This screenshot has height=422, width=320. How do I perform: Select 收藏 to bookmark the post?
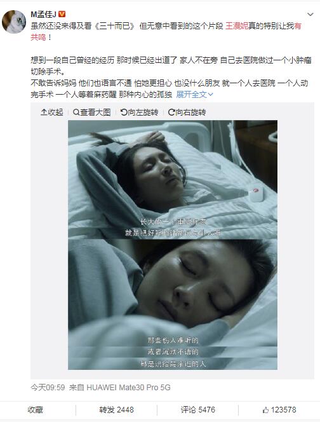(35, 410)
